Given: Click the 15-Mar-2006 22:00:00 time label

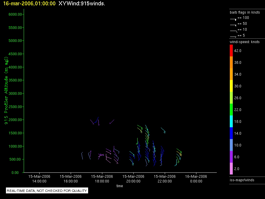Looking at the screenshot, I should (165, 179).
